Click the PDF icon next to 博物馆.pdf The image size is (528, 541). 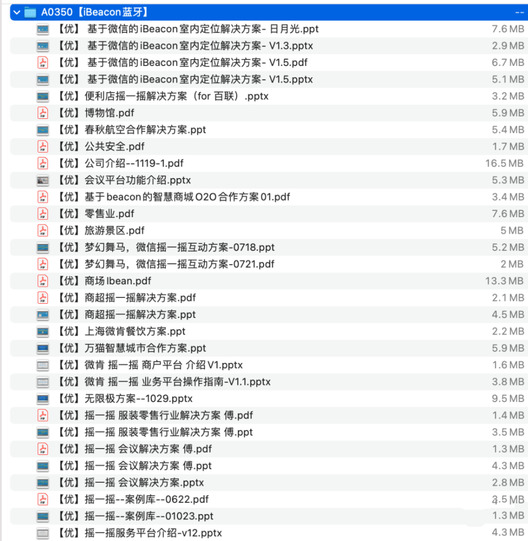(x=42, y=113)
